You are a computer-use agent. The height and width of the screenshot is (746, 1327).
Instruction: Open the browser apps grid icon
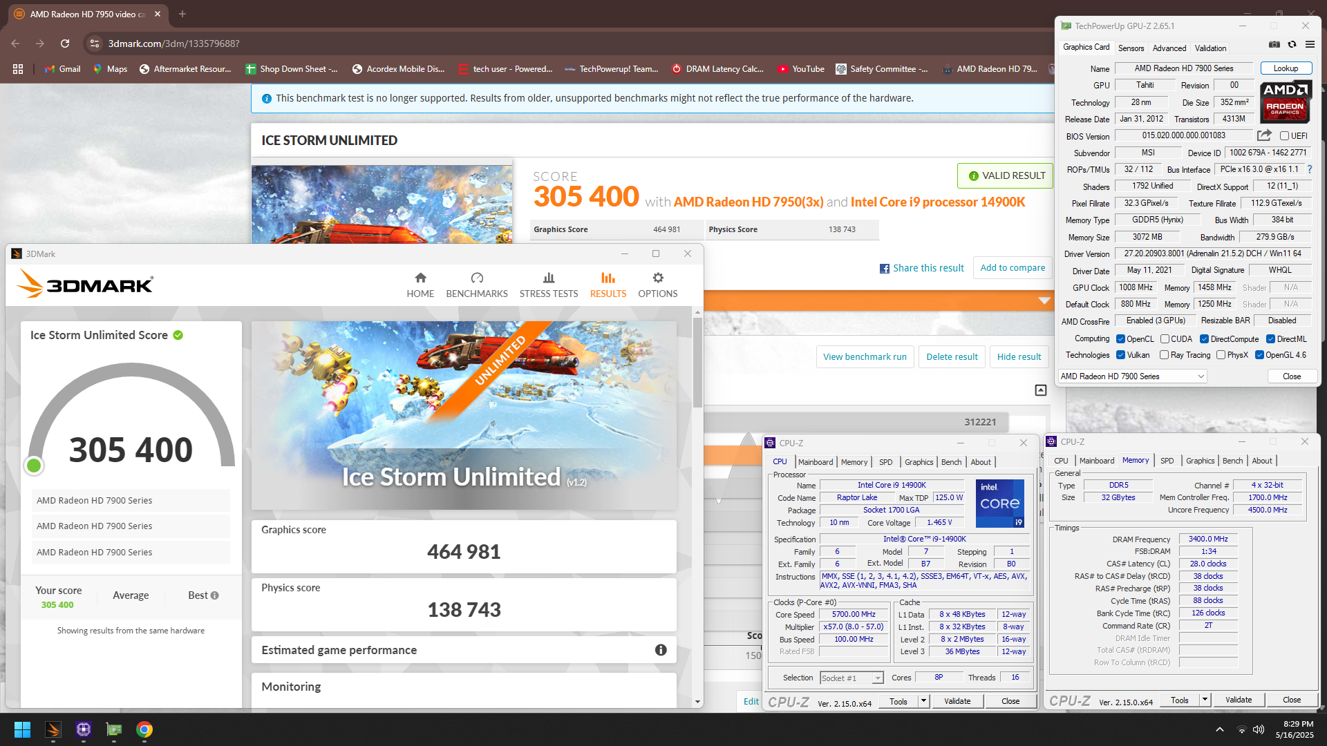[18, 69]
